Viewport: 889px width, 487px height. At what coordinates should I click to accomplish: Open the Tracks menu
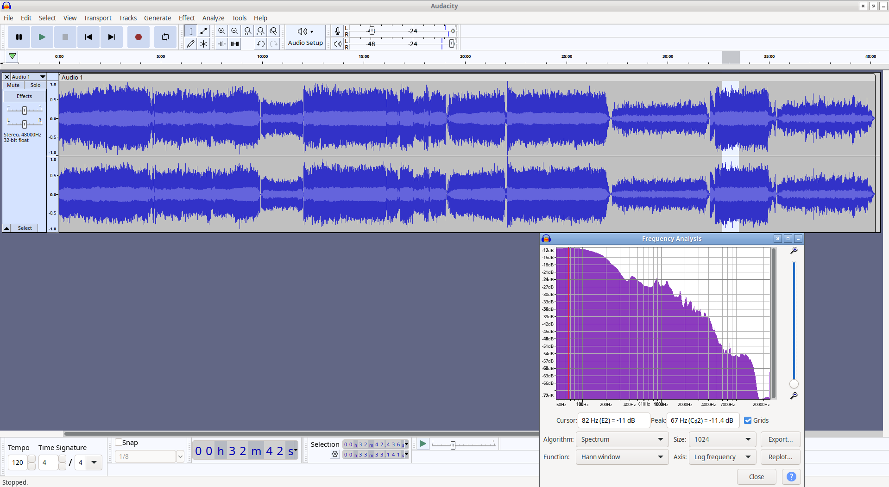click(x=128, y=18)
